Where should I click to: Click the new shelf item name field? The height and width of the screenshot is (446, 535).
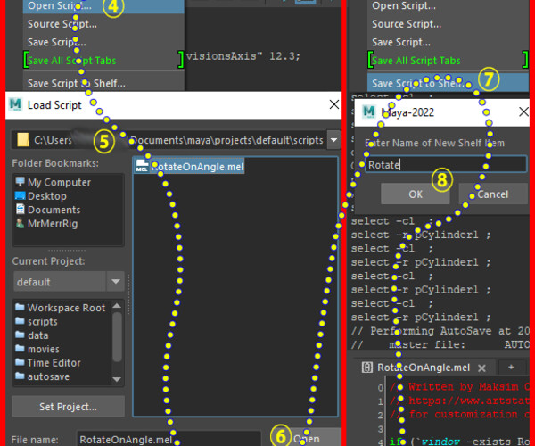coord(446,165)
